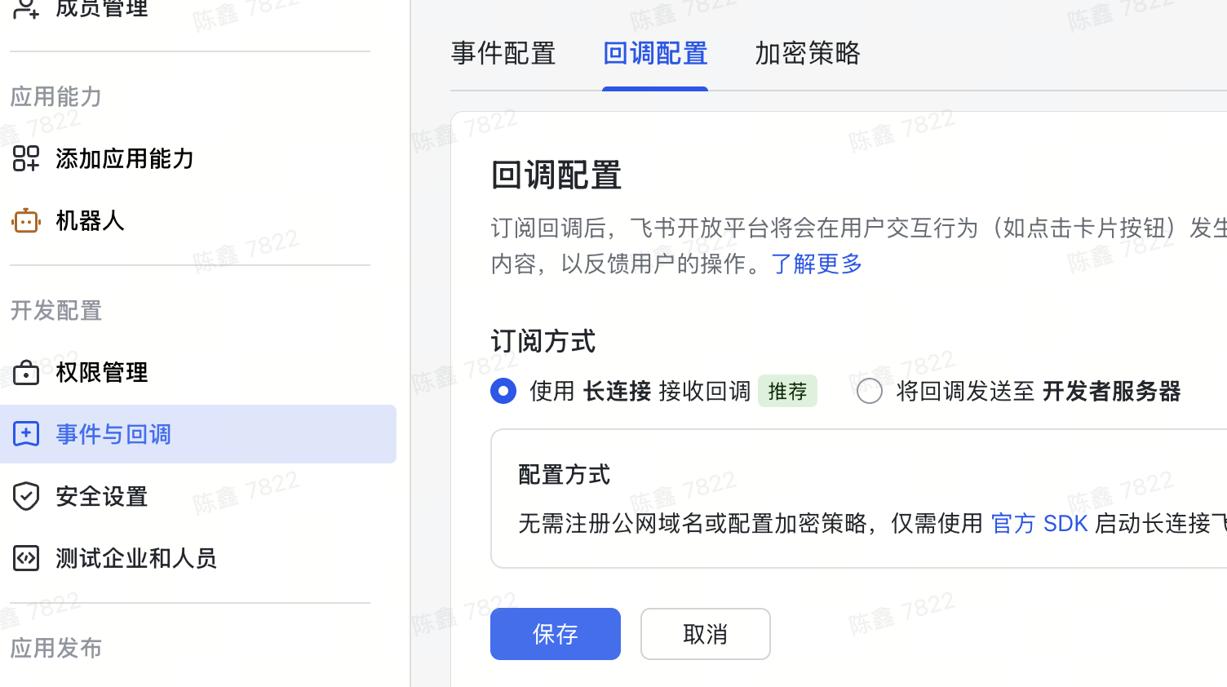Click the active 回调配置 tab
The height and width of the screenshot is (687, 1227).
point(654,53)
